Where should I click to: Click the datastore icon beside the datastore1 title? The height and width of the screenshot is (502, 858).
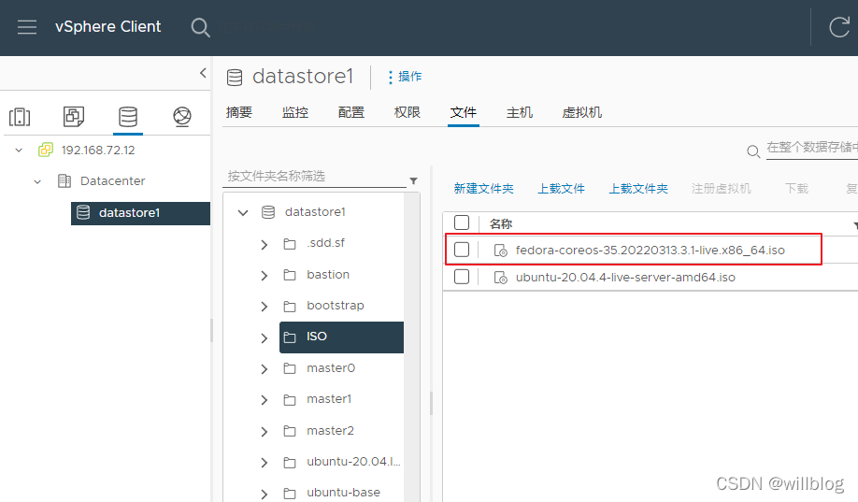[x=235, y=78]
